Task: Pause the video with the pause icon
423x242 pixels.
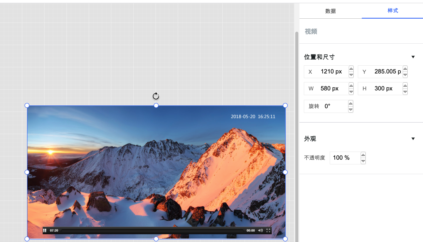Action: pos(45,230)
